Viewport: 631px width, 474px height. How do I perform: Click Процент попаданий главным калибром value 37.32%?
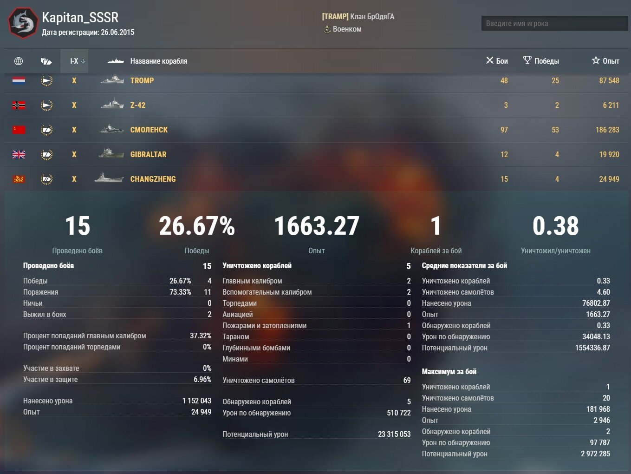[201, 336]
